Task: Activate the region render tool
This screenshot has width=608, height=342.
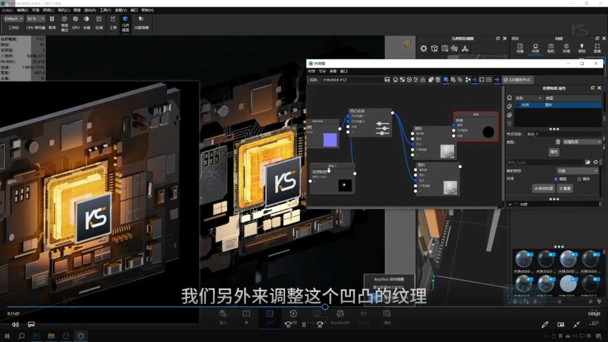Action: tap(99, 23)
